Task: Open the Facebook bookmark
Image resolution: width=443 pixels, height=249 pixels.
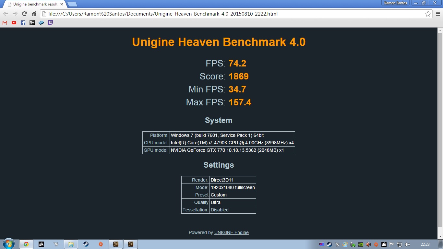Action: [23, 23]
